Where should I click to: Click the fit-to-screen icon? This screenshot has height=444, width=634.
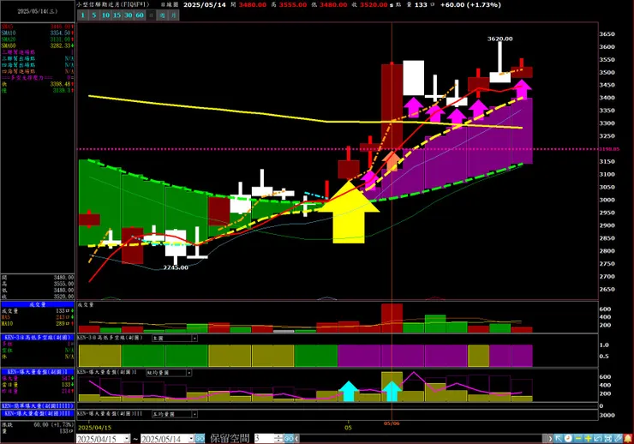tap(607, 438)
